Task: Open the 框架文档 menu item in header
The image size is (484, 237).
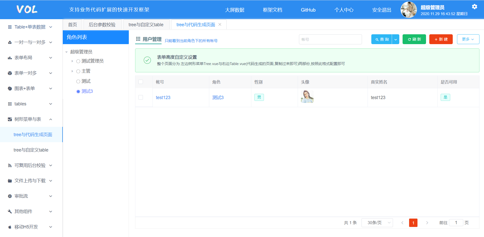Action: [x=272, y=10]
